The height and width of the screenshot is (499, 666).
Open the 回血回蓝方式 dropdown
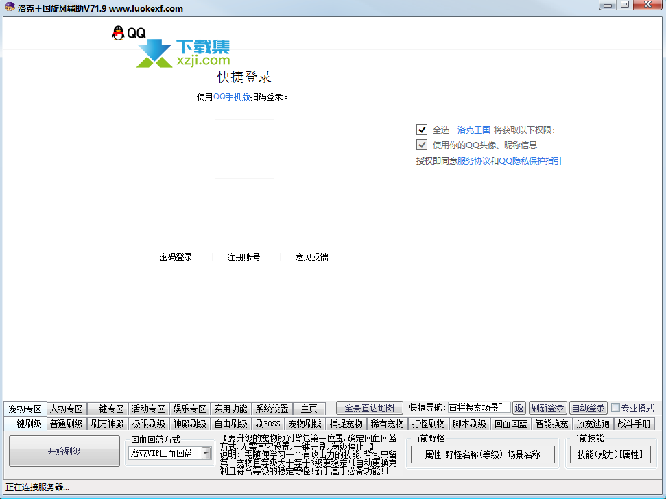(206, 453)
